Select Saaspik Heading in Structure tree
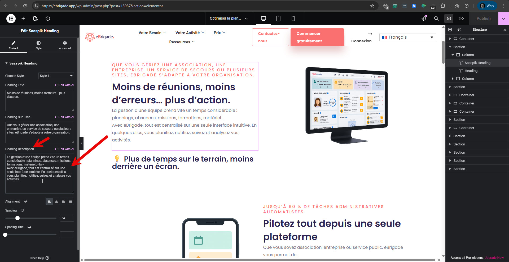 click(x=477, y=63)
